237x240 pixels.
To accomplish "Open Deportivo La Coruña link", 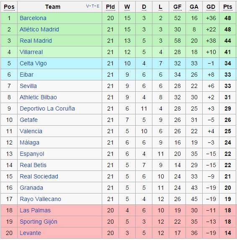I will pyautogui.click(x=47, y=108).
